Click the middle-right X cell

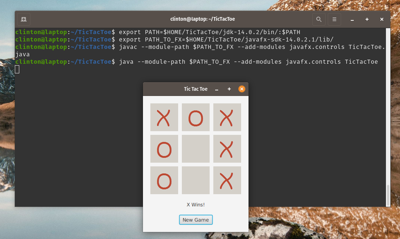[x=227, y=149]
